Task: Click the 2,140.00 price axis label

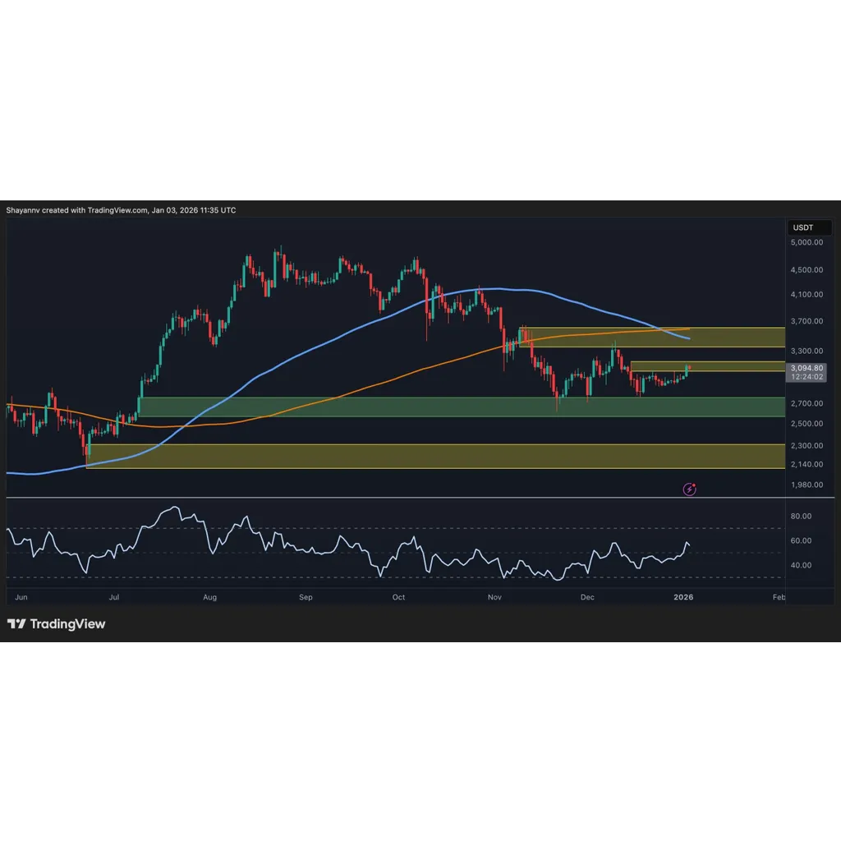Action: (807, 465)
